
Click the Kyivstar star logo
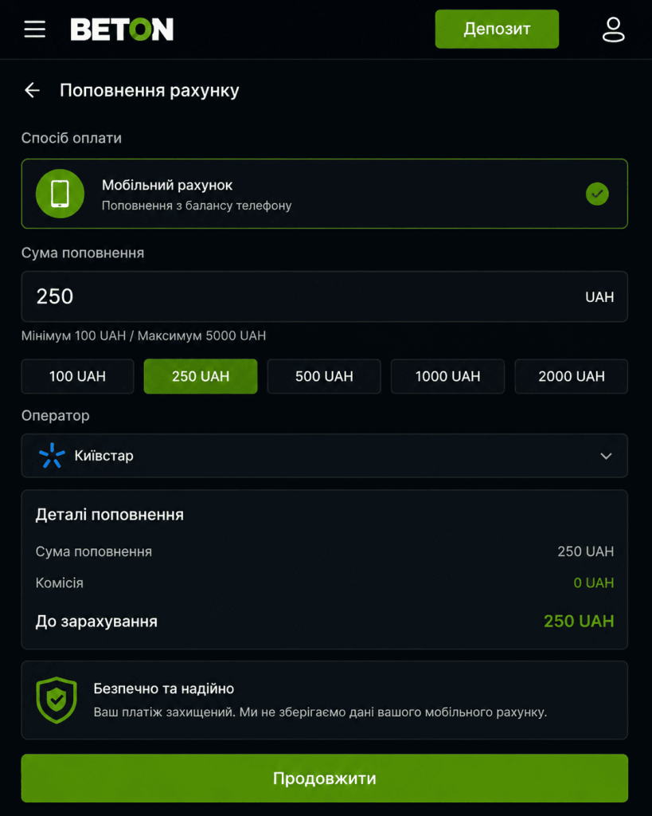tap(52, 455)
